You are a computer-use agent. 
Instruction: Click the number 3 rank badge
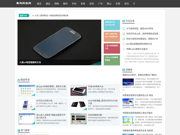click(124, 39)
